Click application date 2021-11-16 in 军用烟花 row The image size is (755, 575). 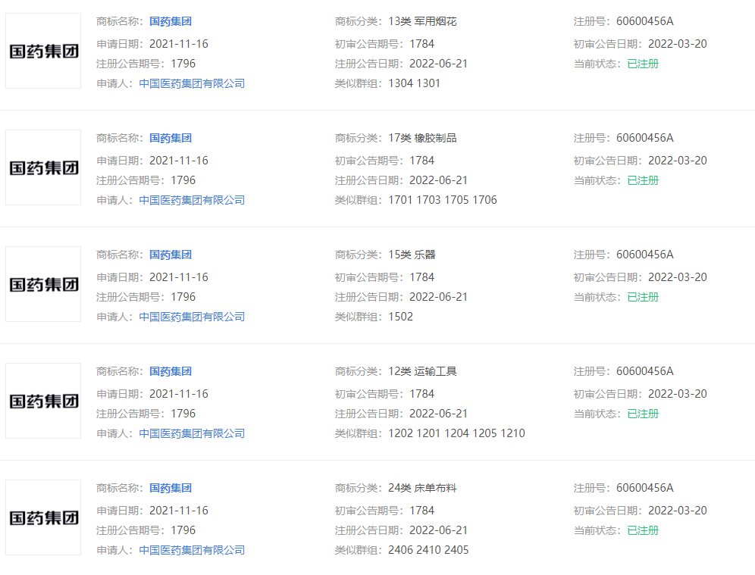[x=179, y=44]
